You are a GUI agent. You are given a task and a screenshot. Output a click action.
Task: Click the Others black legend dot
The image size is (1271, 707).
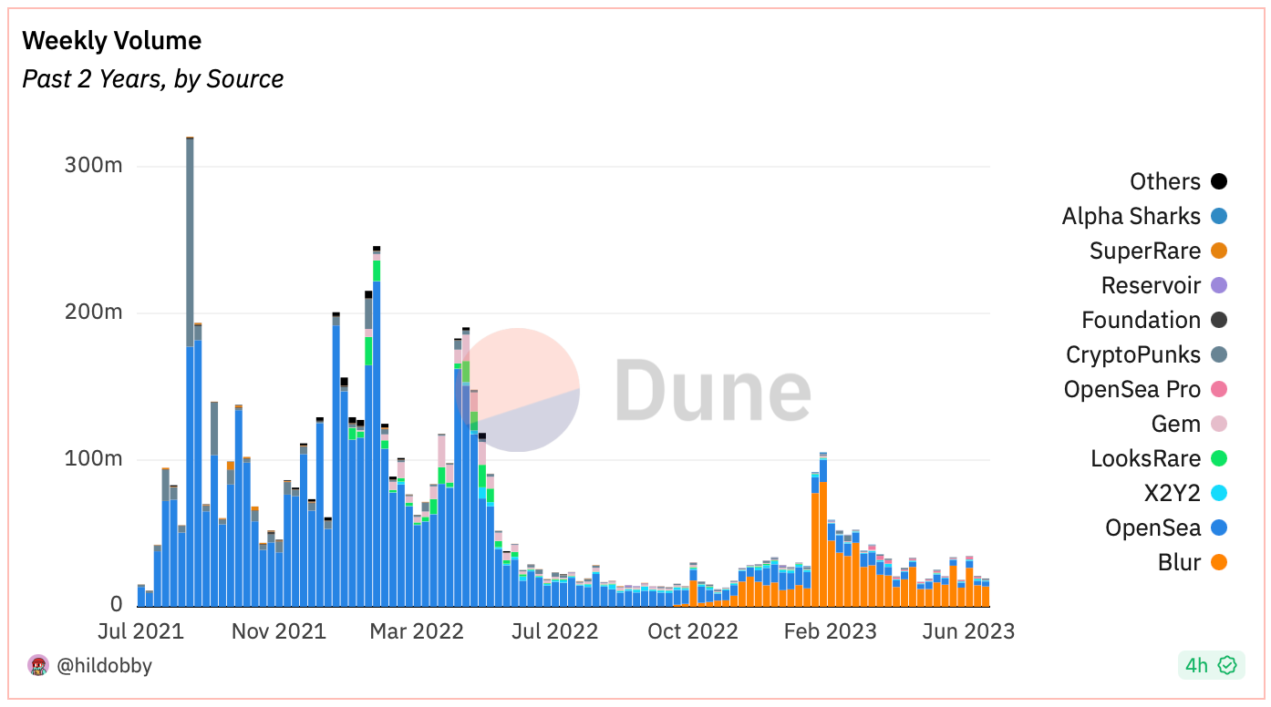[x=1218, y=181]
